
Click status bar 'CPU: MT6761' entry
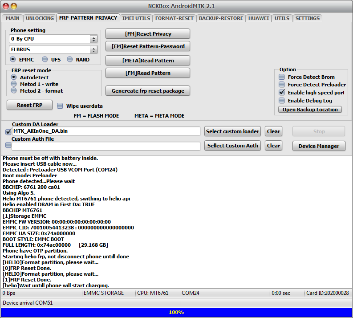(x=153, y=293)
